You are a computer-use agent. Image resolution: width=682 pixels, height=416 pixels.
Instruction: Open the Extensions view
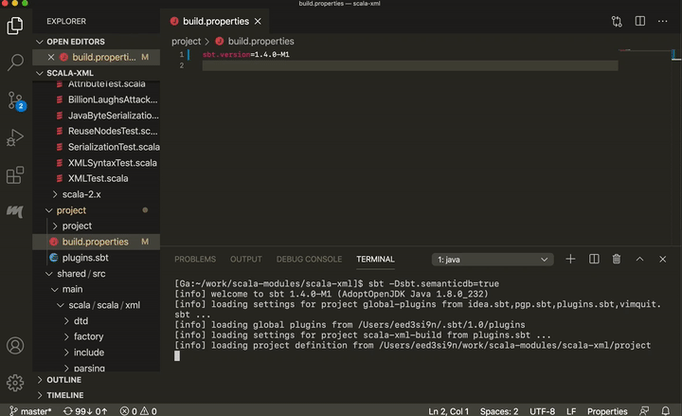(15, 175)
